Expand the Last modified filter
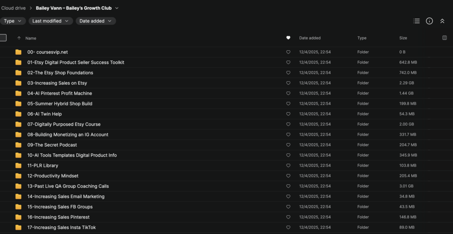 point(51,21)
